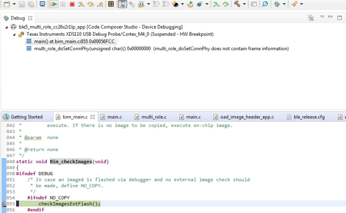
Task: Select the Debug view tab
Action: click(18, 18)
